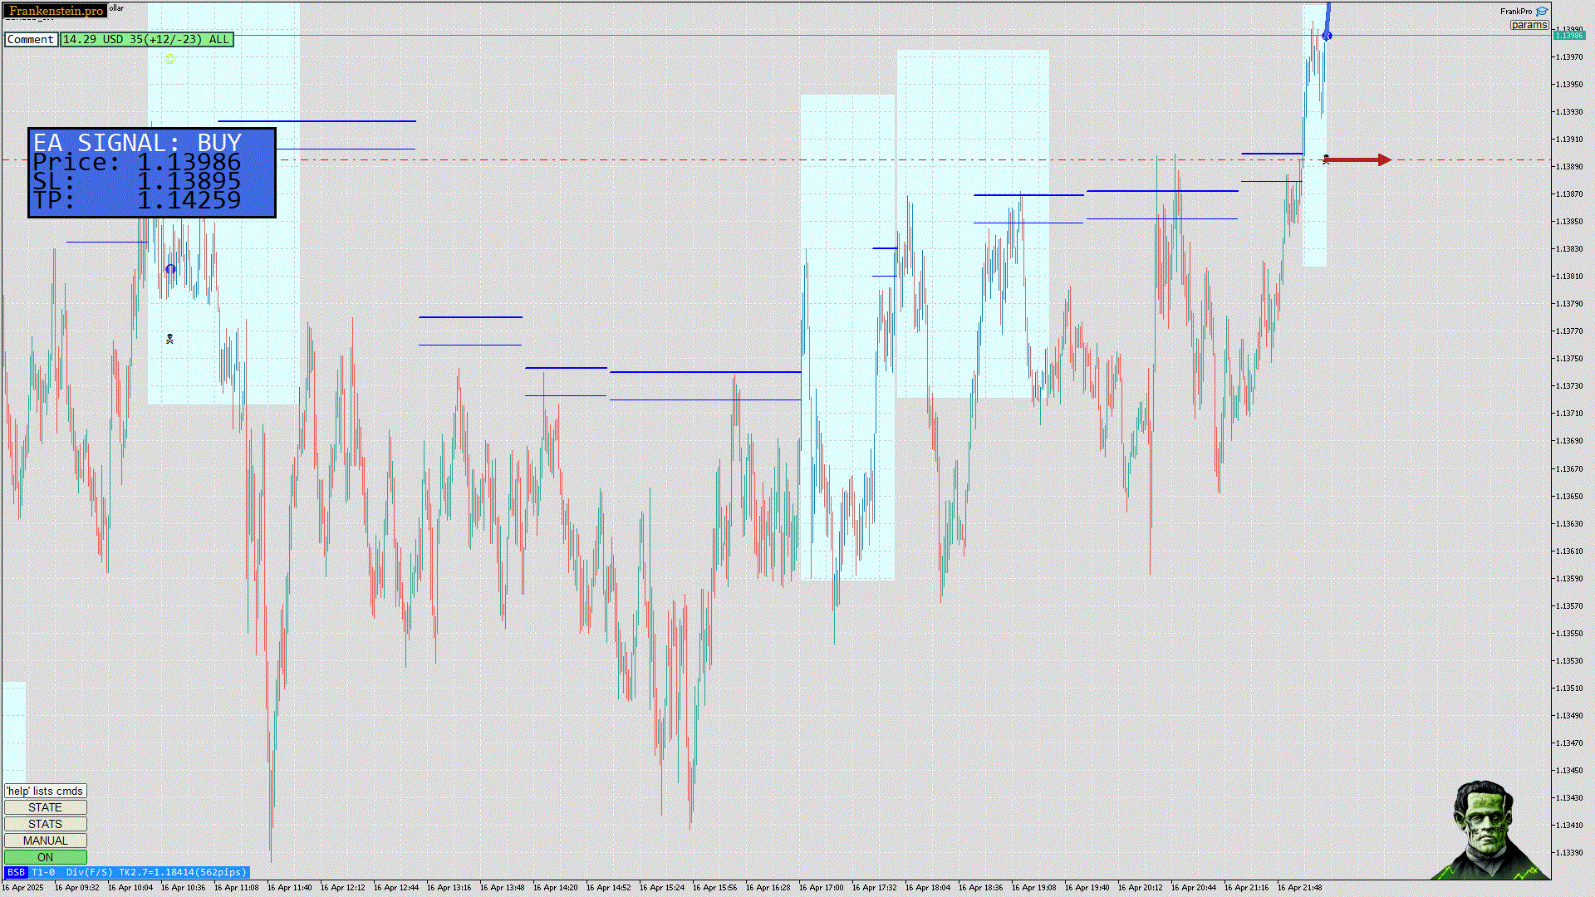Viewport: 1595px width, 897px height.
Task: Click the yellow smiley face marker
Action: 170,59
